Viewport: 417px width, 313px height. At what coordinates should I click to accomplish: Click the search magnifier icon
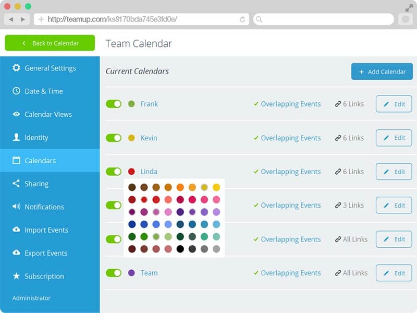259,19
